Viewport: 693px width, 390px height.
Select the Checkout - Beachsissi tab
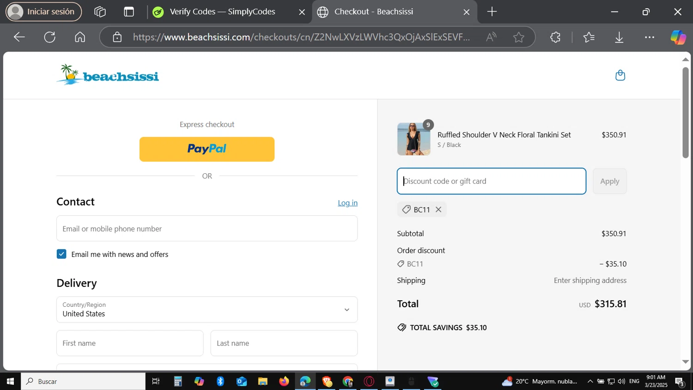point(373,12)
